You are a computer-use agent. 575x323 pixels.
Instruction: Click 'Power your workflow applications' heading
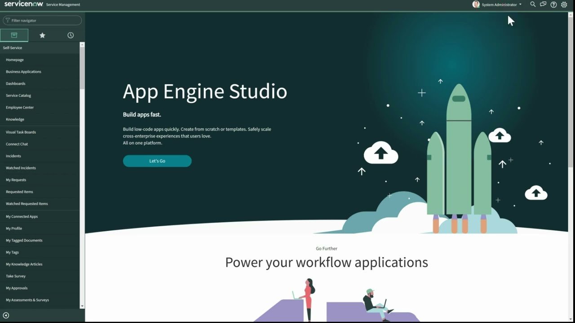click(x=327, y=262)
